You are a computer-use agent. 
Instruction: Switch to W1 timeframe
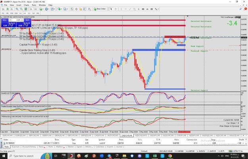point(34,13)
